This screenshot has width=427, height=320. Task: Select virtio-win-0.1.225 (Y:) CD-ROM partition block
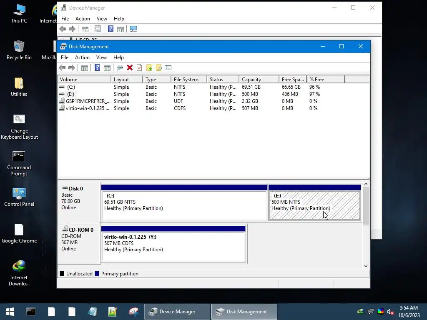point(174,244)
